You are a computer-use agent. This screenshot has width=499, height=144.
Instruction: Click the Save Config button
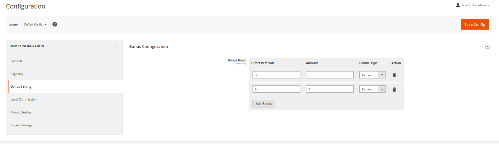(x=474, y=25)
